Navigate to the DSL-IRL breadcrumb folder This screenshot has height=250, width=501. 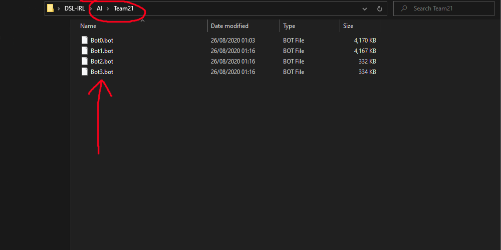coord(75,8)
